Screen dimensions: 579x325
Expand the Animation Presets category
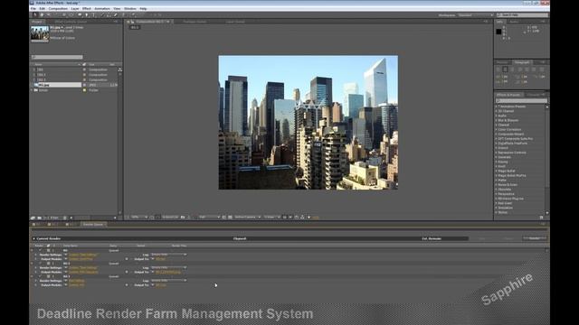click(x=497, y=107)
